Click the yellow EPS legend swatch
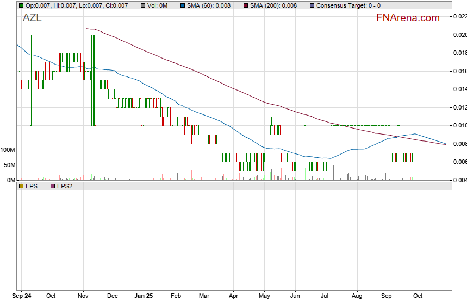Viewport: 467px width, 307px height. 21,186
